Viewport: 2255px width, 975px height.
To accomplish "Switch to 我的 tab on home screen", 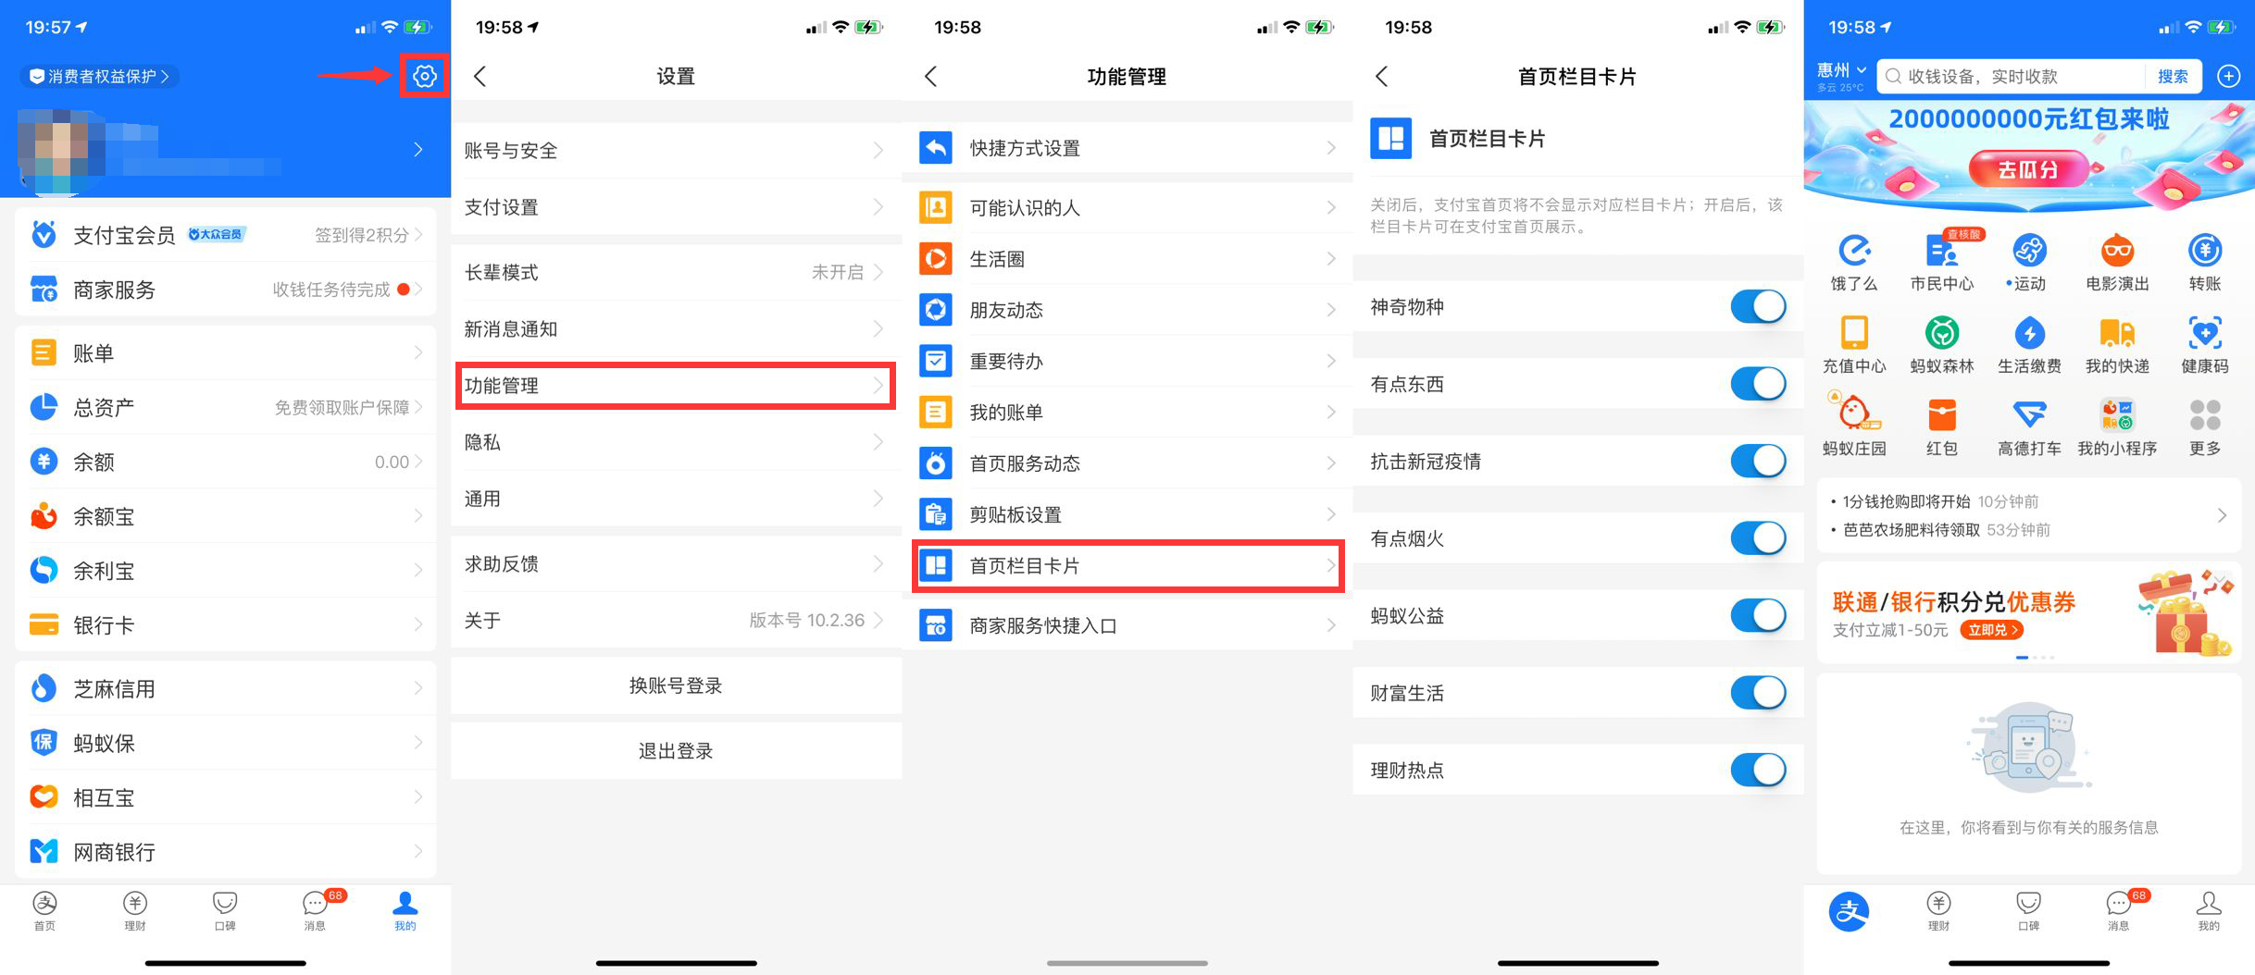I will click(2209, 910).
